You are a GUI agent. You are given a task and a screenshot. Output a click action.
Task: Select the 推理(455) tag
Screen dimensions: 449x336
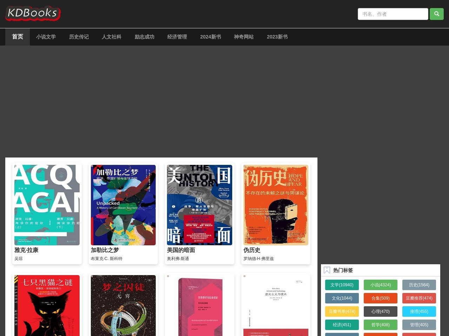[x=419, y=311]
